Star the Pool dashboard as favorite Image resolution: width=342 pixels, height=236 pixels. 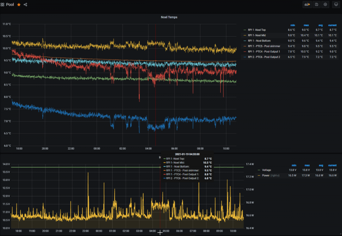19,4
